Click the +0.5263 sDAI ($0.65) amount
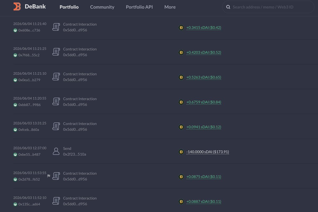The height and width of the screenshot is (212, 318). (x=204, y=77)
